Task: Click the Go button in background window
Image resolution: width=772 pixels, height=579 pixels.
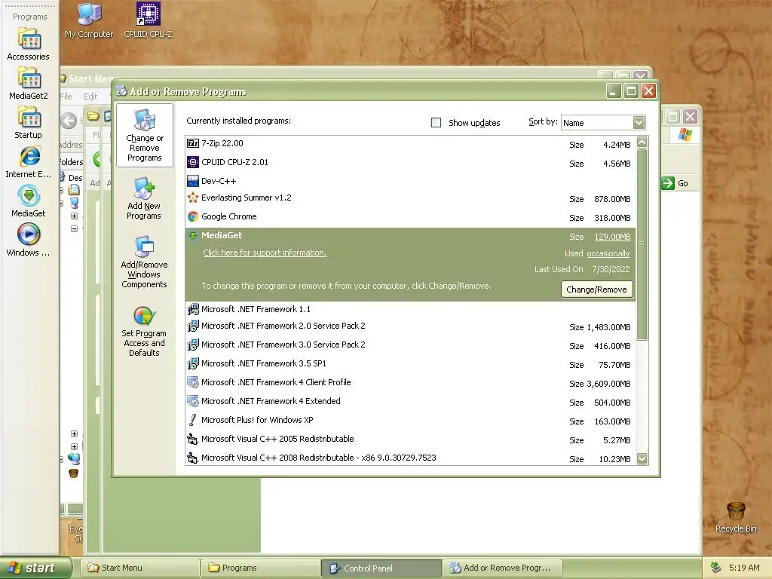Action: click(x=675, y=183)
